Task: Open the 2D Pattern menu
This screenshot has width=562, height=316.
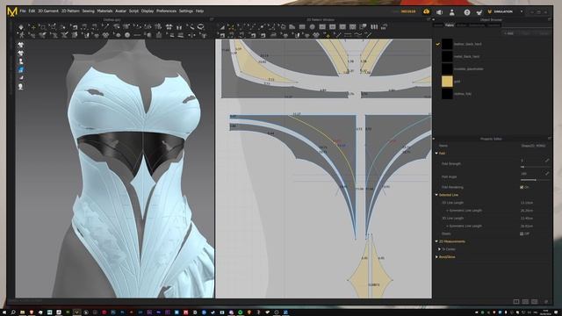Action: coord(70,11)
